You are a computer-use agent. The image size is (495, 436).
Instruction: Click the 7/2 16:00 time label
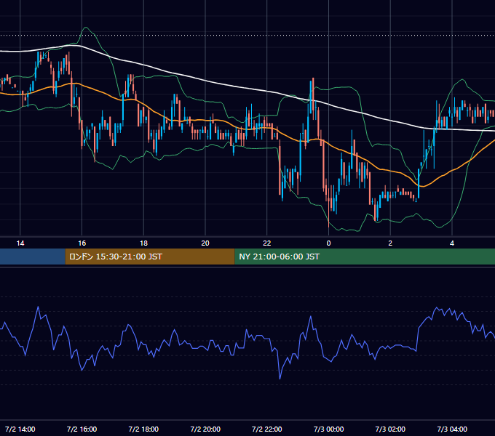tap(82, 429)
